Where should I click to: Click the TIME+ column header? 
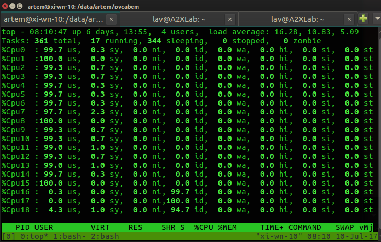point(272,228)
